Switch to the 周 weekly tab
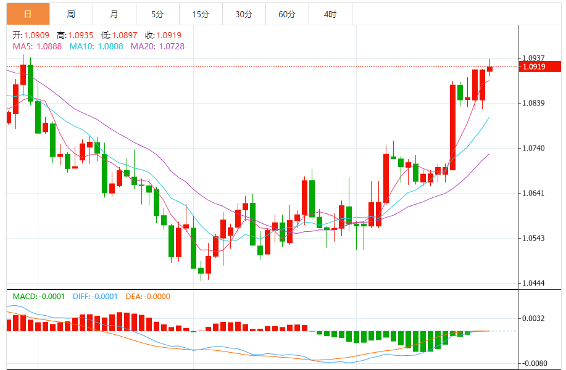 click(71, 14)
